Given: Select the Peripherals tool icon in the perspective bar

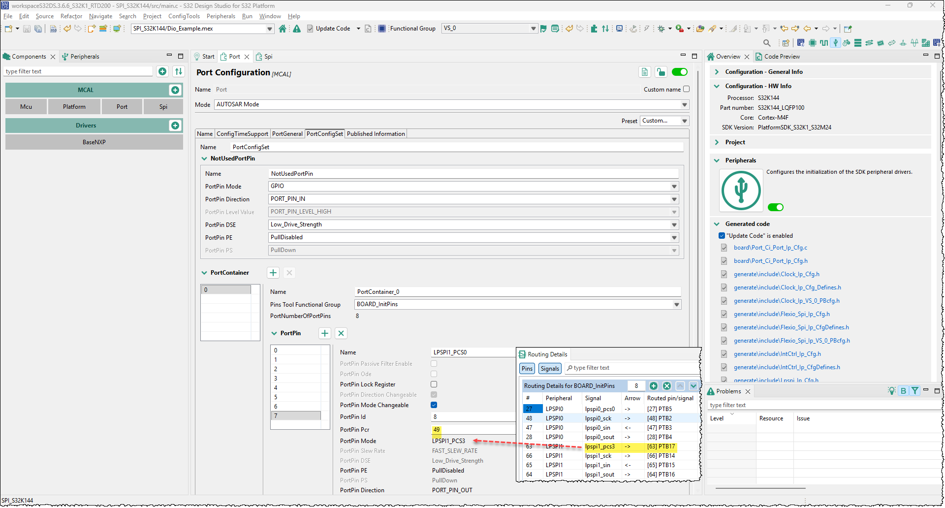Looking at the screenshot, I should [x=835, y=43].
